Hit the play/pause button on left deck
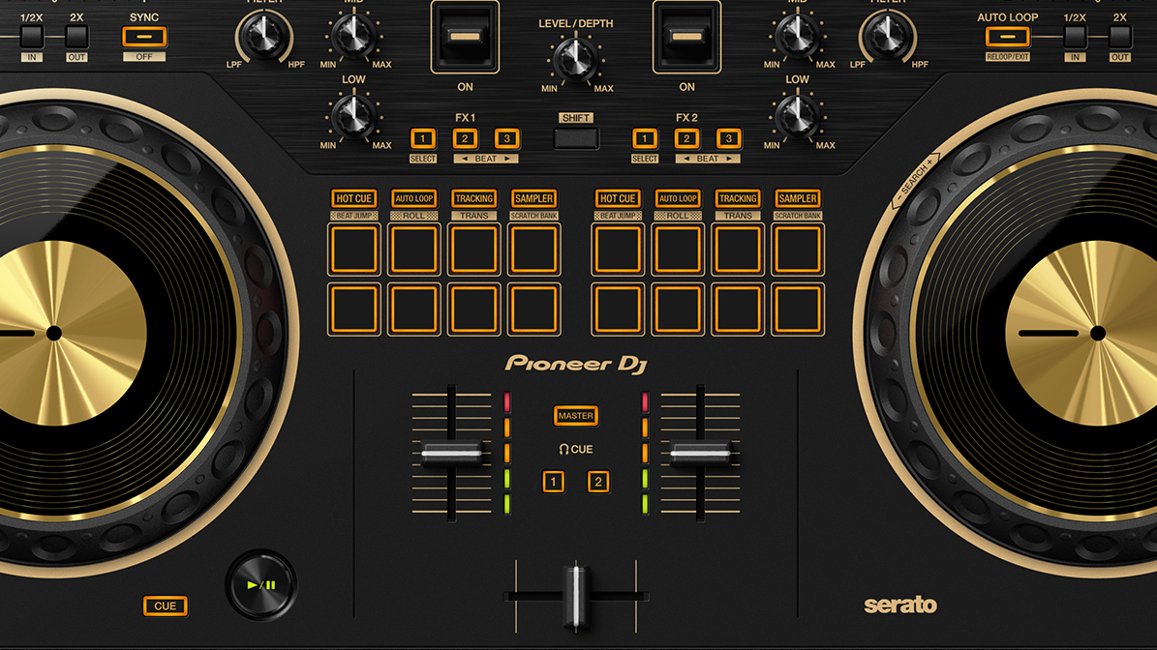This screenshot has height=650, width=1157. (261, 585)
